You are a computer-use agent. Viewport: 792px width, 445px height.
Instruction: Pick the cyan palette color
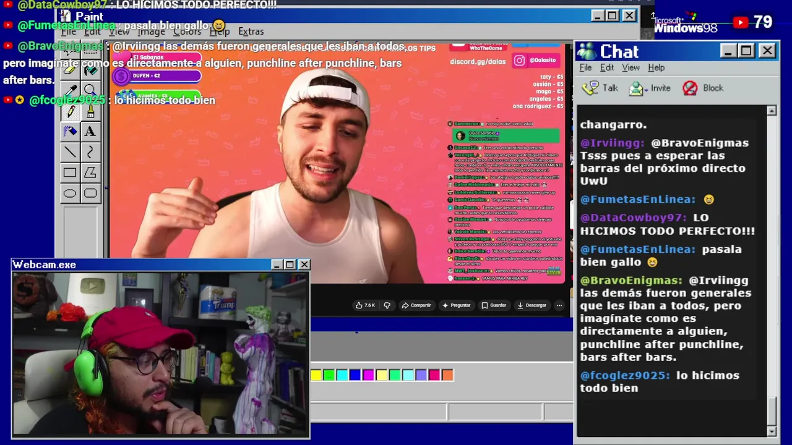(x=342, y=375)
